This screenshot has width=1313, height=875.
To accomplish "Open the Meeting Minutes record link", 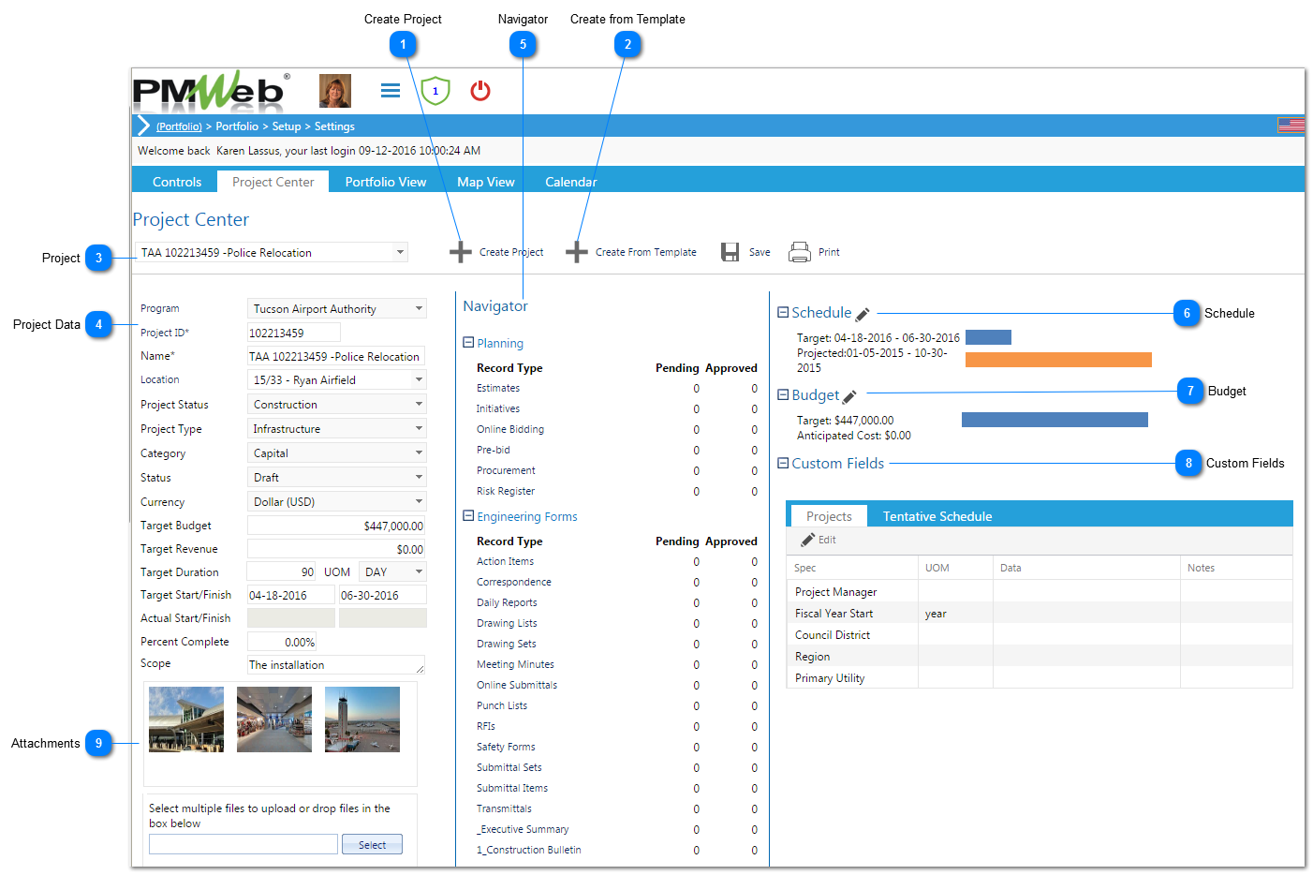I will pyautogui.click(x=515, y=664).
